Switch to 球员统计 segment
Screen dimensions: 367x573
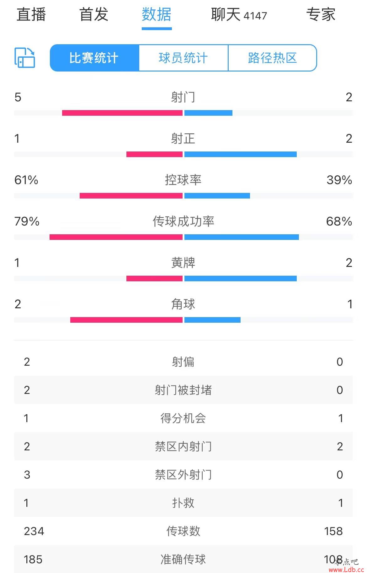[x=183, y=58]
